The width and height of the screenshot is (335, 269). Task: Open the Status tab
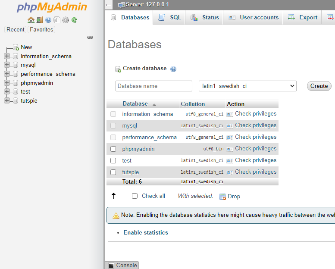click(x=204, y=18)
